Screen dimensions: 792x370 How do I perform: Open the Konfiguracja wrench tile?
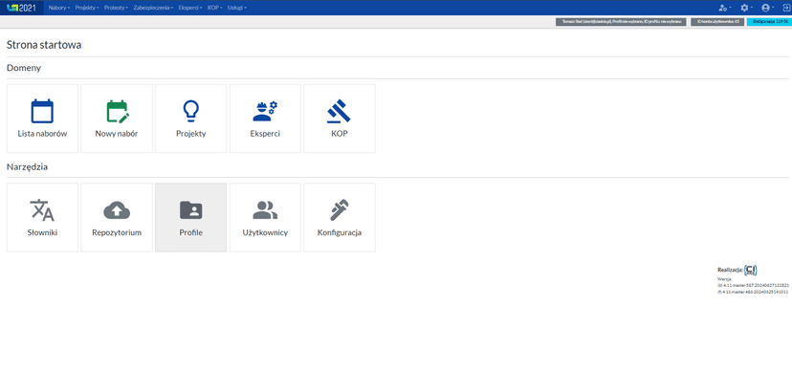[x=340, y=218]
